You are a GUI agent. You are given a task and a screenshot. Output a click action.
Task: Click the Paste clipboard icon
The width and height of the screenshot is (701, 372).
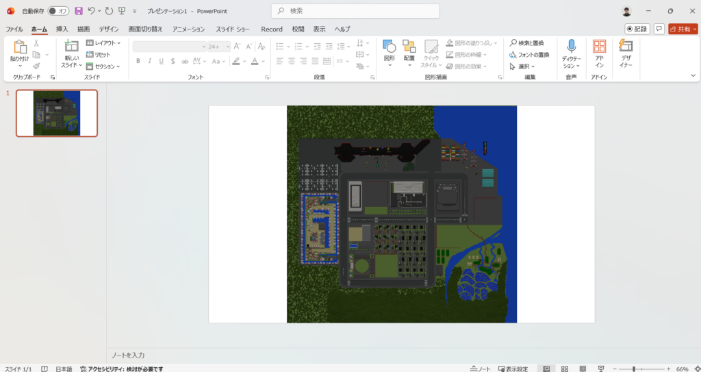coord(20,47)
